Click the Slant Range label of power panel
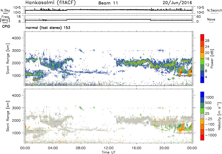The width and height of the screenshot is (222, 154). 8,59
